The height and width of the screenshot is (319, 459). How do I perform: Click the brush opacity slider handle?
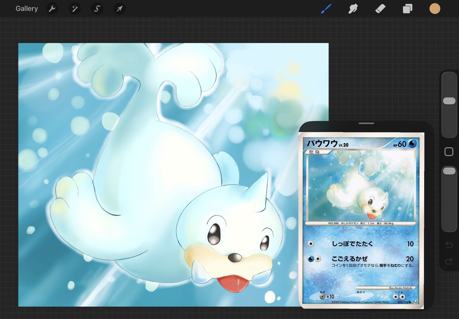coord(449,171)
